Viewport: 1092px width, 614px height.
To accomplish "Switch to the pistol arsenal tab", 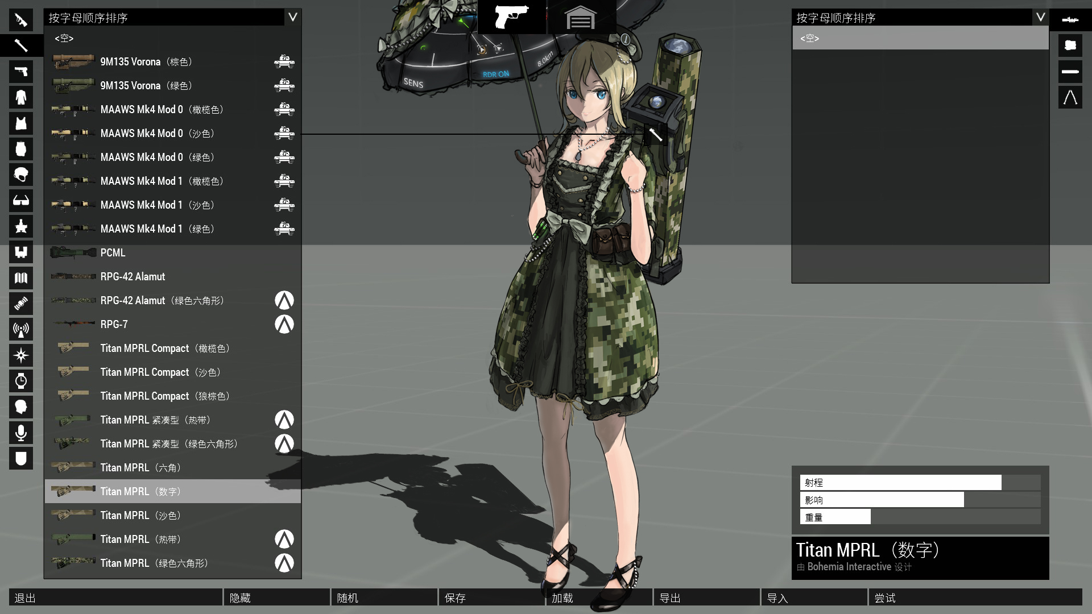I will point(511,17).
